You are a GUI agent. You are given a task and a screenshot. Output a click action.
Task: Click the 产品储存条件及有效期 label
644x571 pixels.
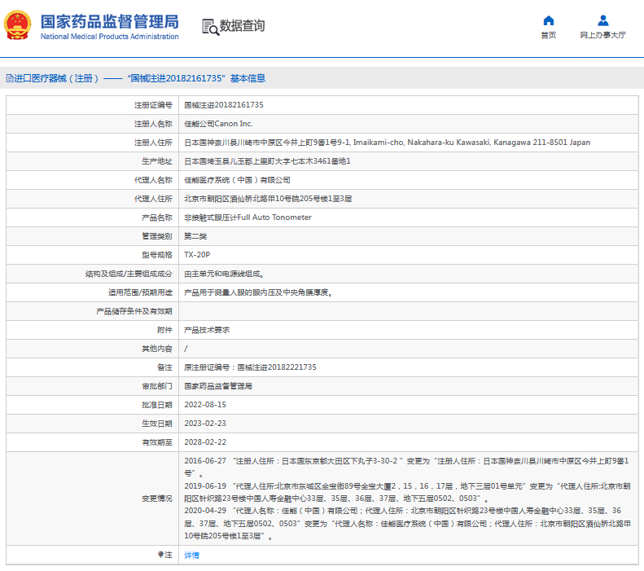coord(134,311)
